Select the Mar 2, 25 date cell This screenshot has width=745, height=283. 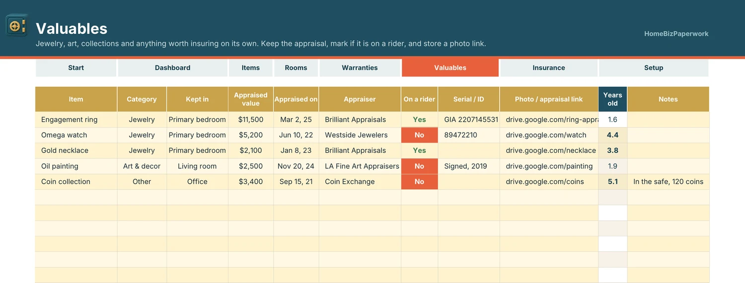[296, 120]
